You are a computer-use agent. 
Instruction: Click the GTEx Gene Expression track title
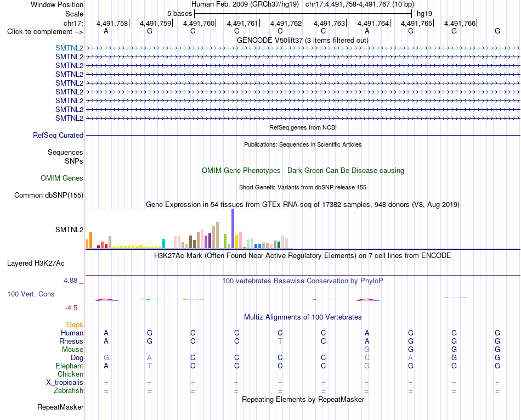(303, 205)
